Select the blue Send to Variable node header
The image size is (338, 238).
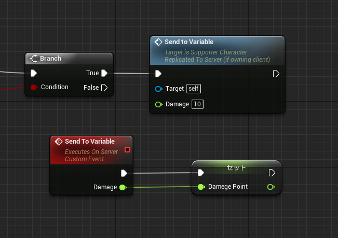[x=217, y=51]
